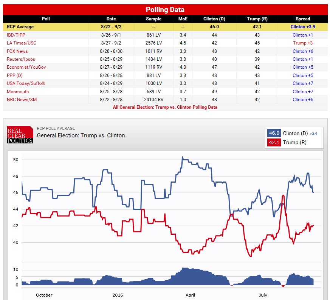
Task: Open the Economist/YouGov poll link
Action: pos(26,67)
